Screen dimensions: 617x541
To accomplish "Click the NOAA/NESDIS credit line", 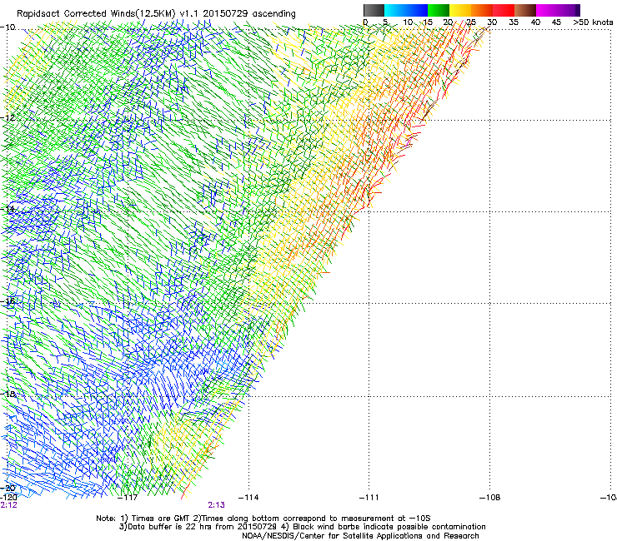I will (360, 536).
